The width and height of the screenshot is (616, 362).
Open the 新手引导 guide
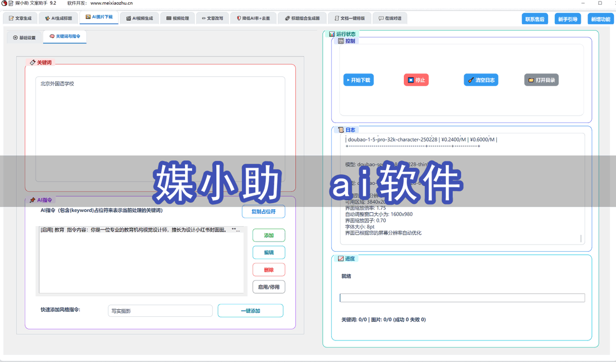(x=568, y=19)
